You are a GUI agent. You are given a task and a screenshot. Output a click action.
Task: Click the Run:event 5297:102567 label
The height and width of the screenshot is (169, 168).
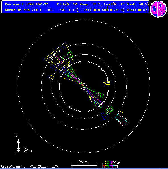tap(26, 4)
